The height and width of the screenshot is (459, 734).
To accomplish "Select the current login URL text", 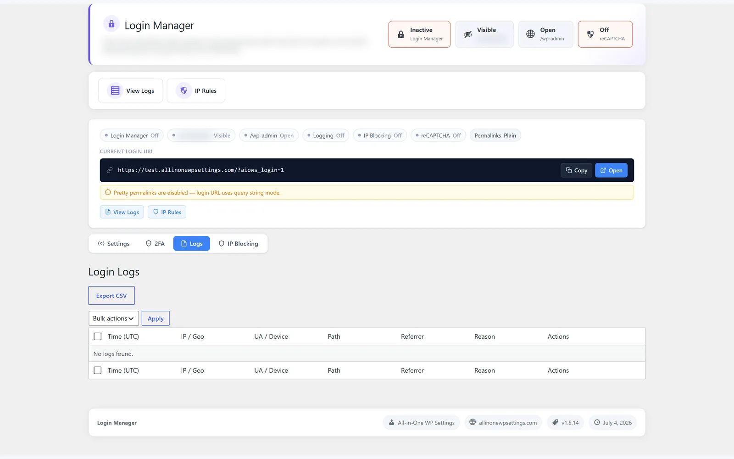I will coord(201,170).
